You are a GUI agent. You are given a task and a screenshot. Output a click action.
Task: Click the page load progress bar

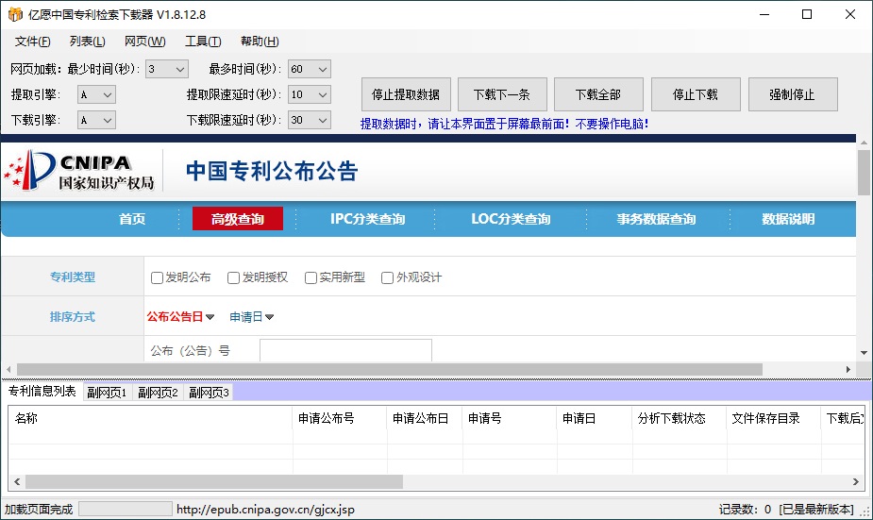126,509
